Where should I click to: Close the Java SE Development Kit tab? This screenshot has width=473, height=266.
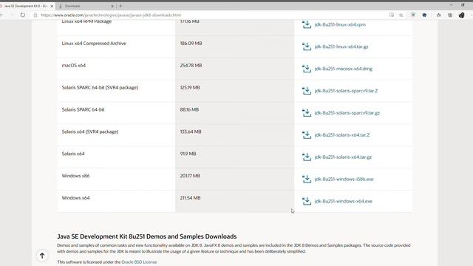pos(52,6)
